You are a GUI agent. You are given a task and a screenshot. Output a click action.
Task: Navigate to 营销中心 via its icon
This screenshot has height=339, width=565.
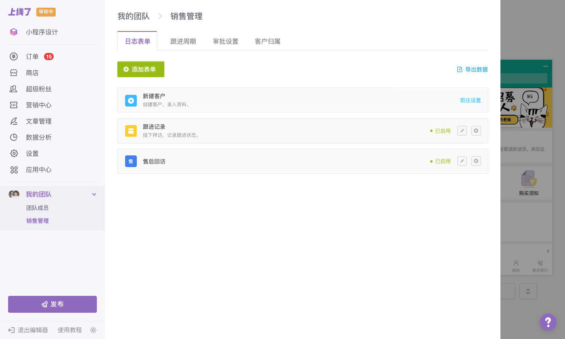[x=14, y=105]
